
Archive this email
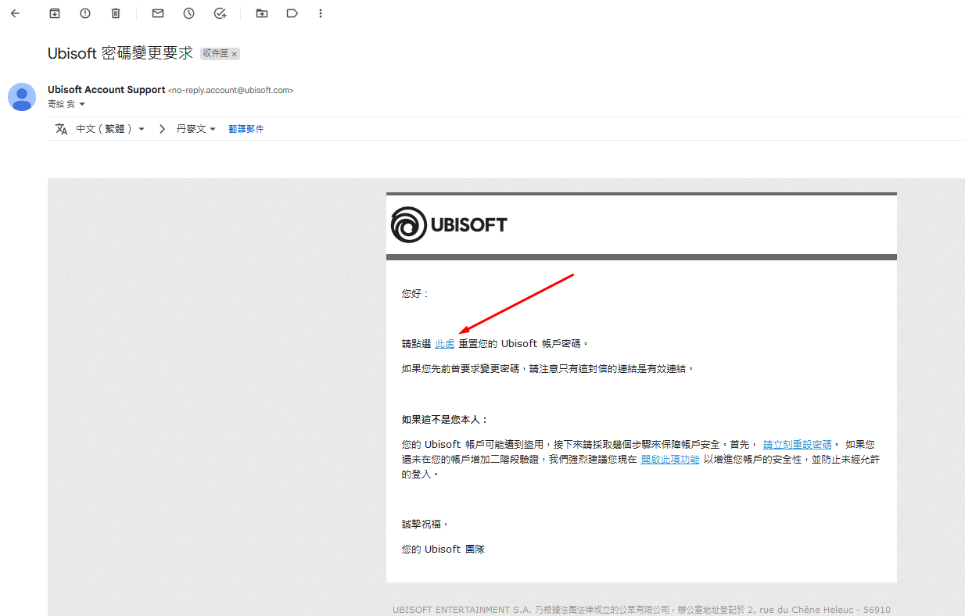pyautogui.click(x=55, y=13)
